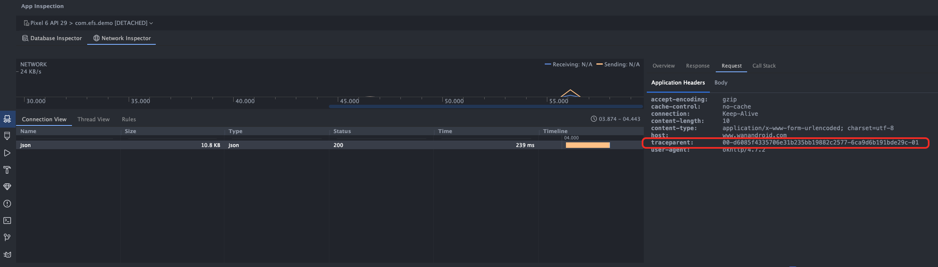Open App Inspection tool window icon
Screen dimensions: 938x267
pyautogui.click(x=7, y=119)
